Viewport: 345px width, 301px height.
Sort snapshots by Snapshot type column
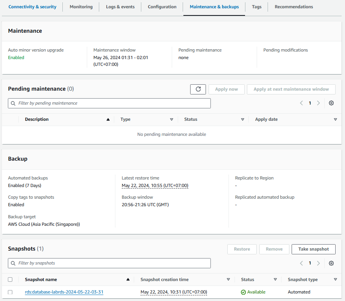pos(335,280)
